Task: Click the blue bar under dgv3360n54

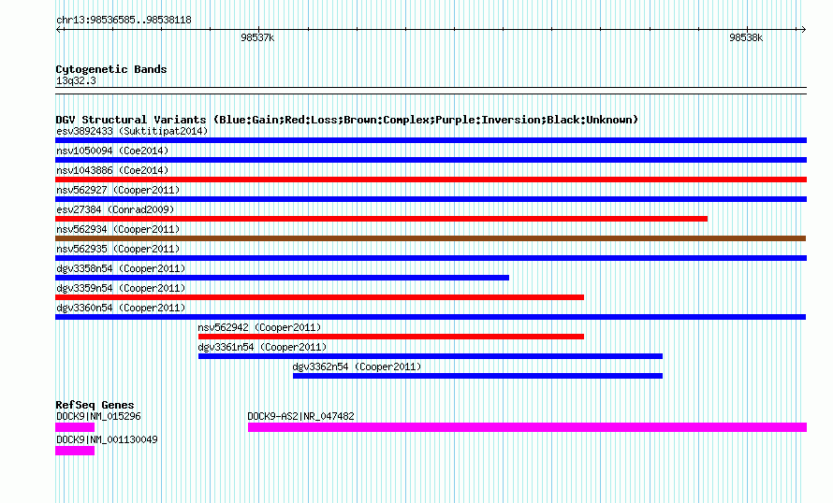Action: 431,317
